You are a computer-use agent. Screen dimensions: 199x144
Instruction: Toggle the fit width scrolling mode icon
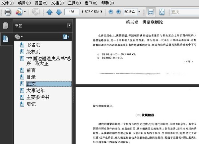click(151, 12)
